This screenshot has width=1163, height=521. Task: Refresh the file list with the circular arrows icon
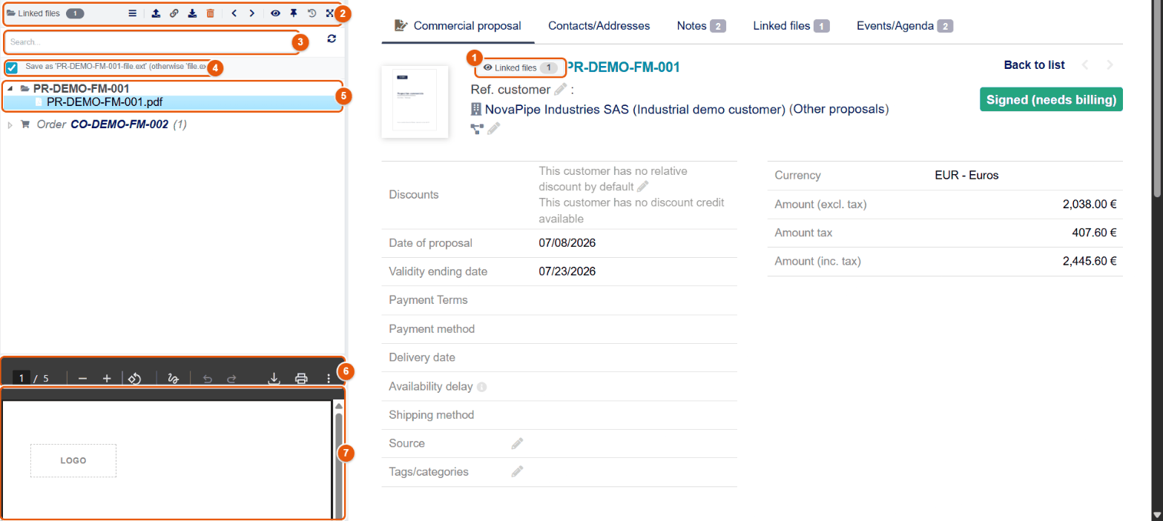(x=332, y=39)
